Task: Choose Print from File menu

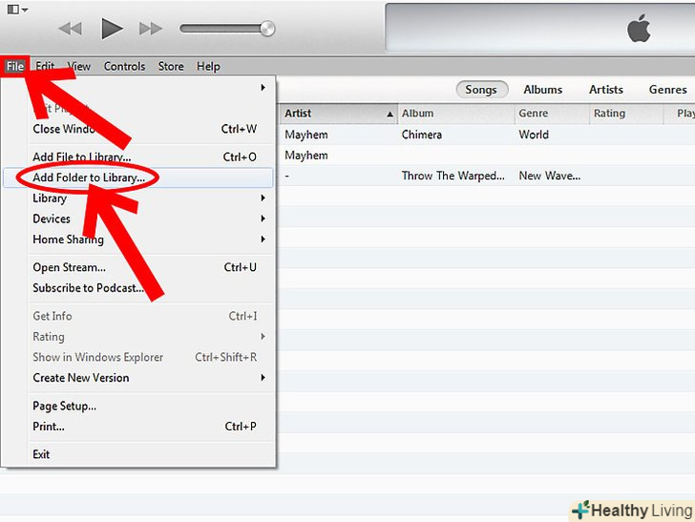Action: (137, 427)
